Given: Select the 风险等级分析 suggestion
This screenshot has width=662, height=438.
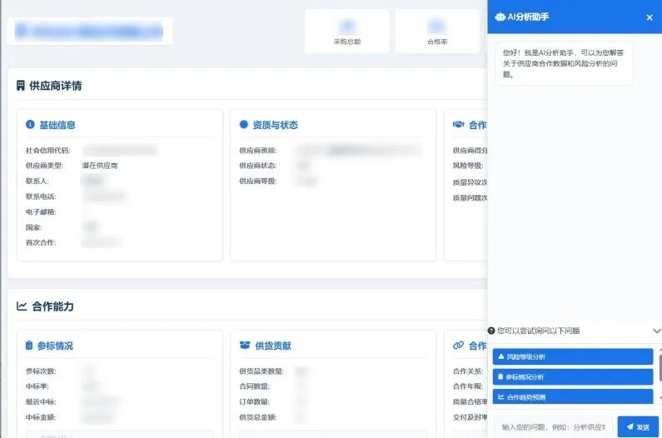Looking at the screenshot, I should (572, 356).
